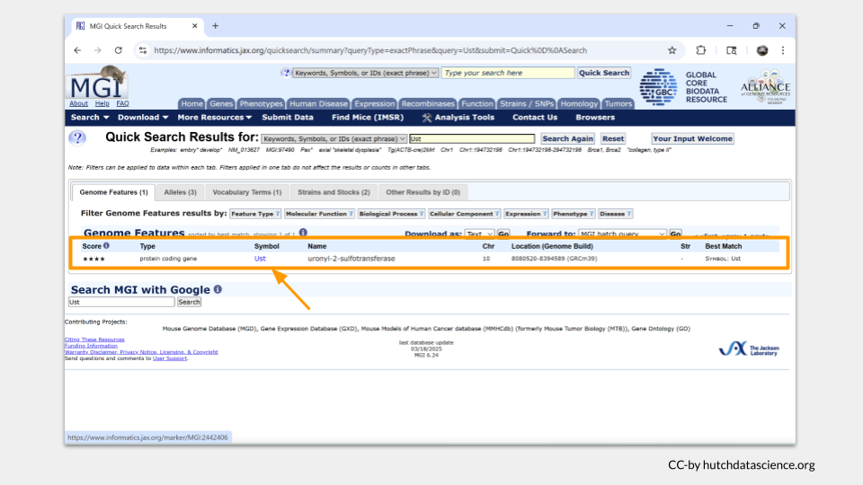The image size is (863, 485).
Task: Open the top search type dropdown
Action: click(x=366, y=73)
